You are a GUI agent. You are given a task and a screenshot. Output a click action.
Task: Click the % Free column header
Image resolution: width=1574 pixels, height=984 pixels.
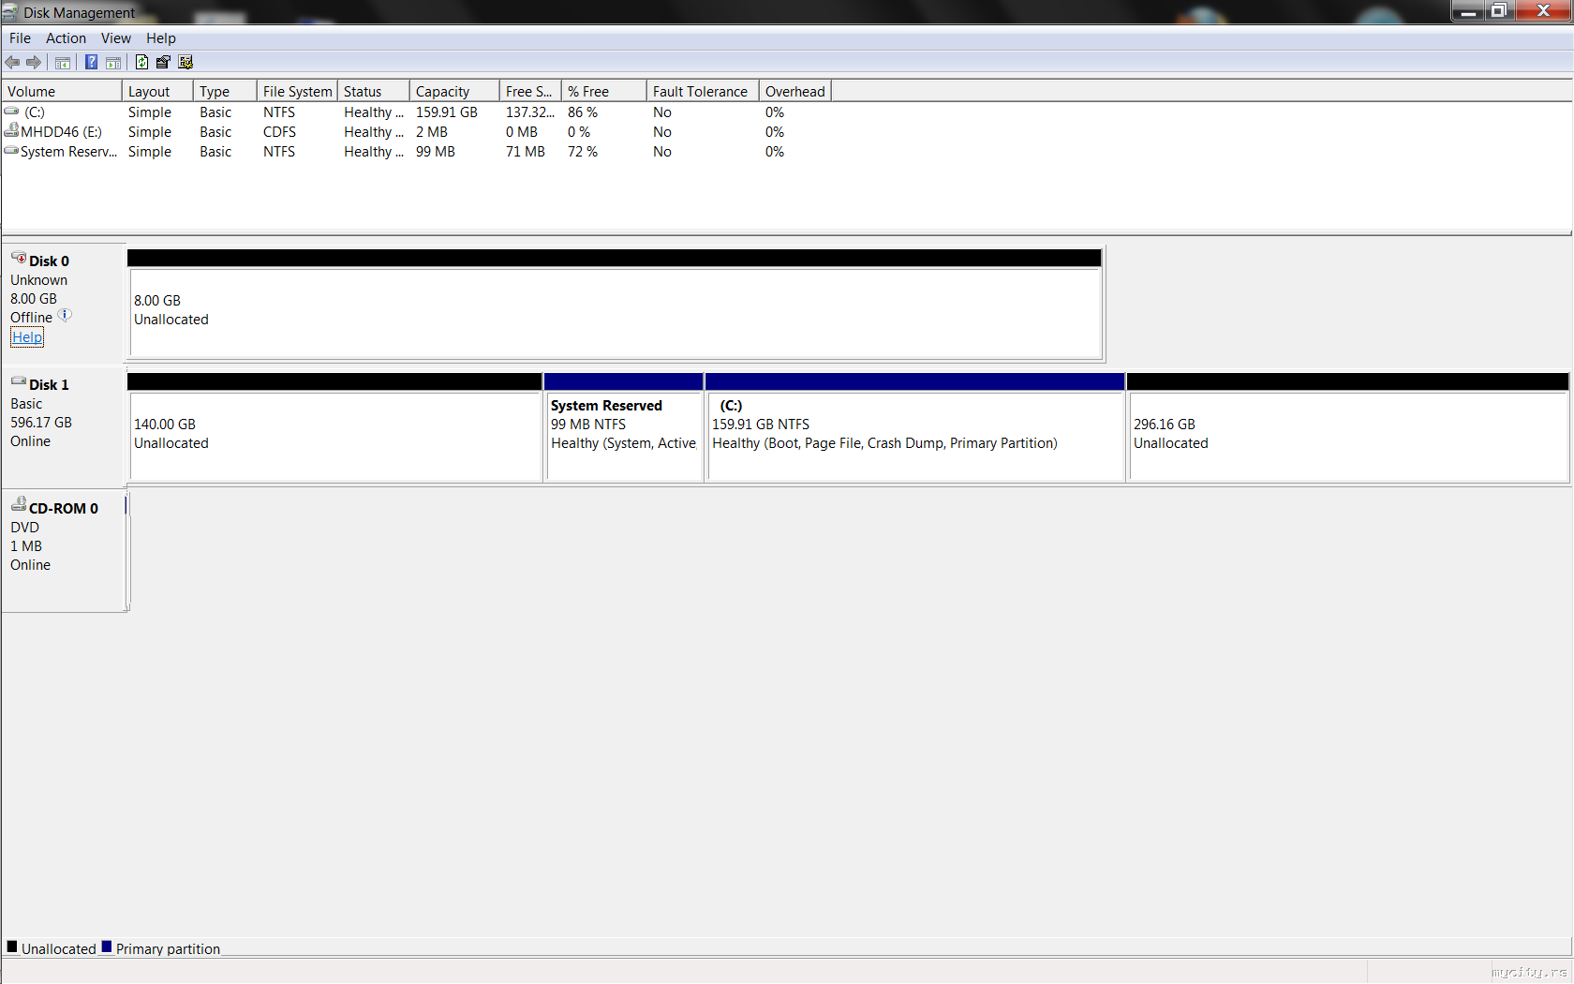click(x=604, y=91)
